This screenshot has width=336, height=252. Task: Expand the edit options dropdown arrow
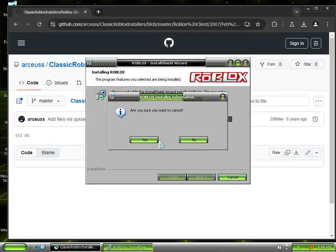coord(317,153)
